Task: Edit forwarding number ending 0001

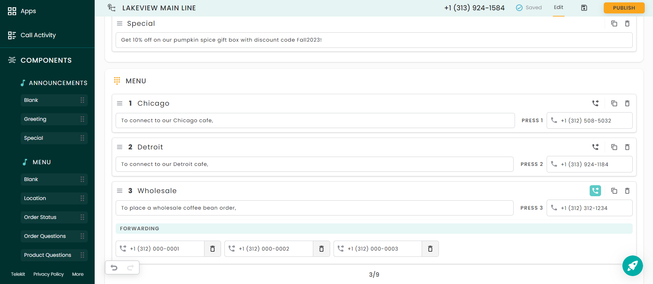Action: (160, 249)
